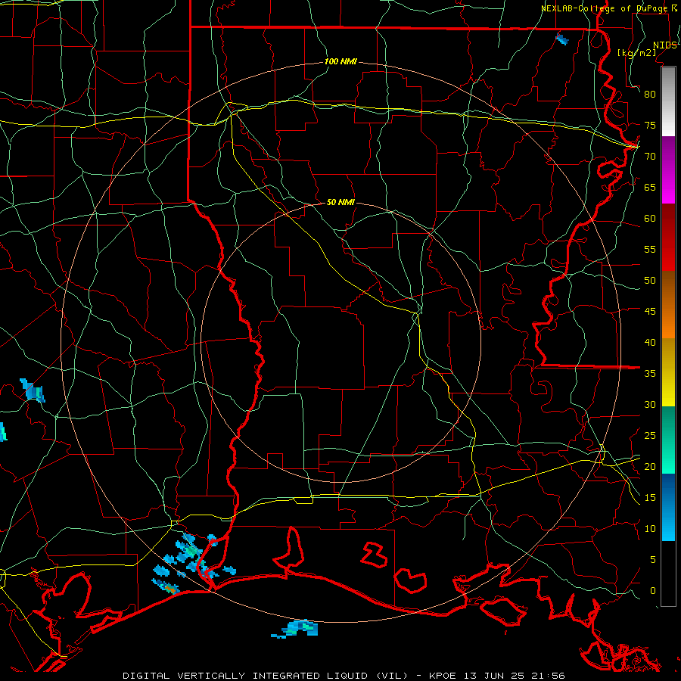Click the scale value 40
This screenshot has width=681, height=681.
click(x=650, y=343)
